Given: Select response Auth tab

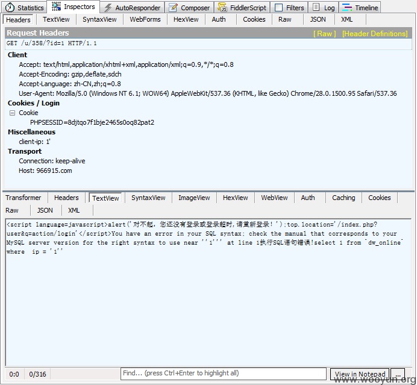Looking at the screenshot, I should point(308,198).
